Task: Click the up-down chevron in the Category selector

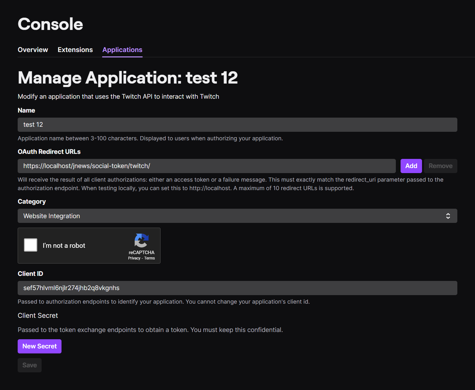Action: pyautogui.click(x=448, y=216)
